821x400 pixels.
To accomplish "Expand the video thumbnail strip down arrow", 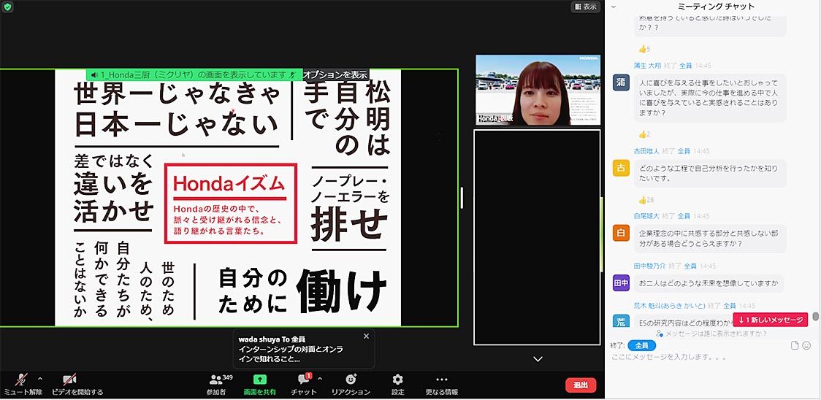I will pyautogui.click(x=538, y=358).
